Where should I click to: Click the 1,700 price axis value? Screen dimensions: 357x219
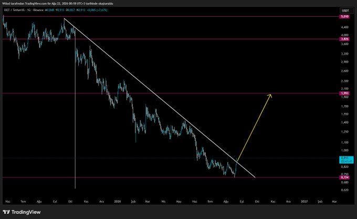pyautogui.click(x=345, y=106)
